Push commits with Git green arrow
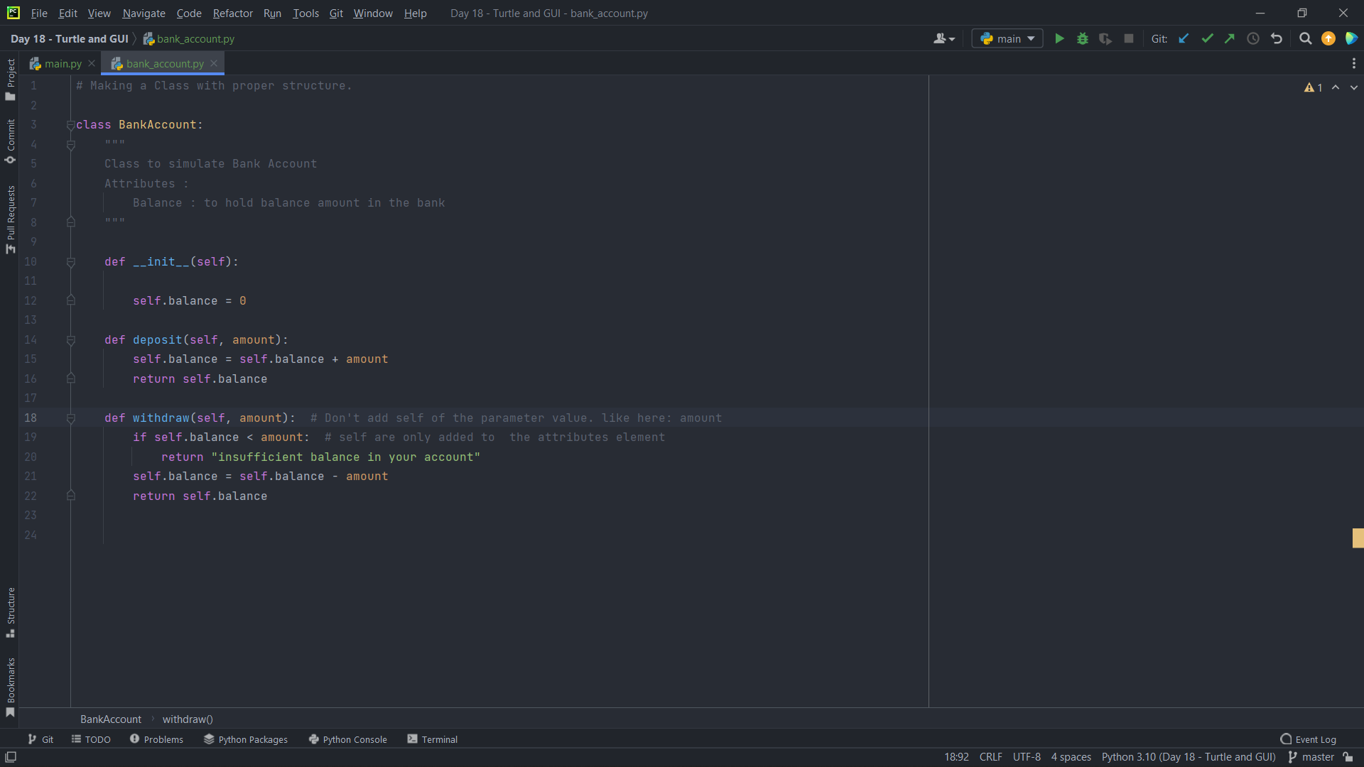 (x=1230, y=38)
